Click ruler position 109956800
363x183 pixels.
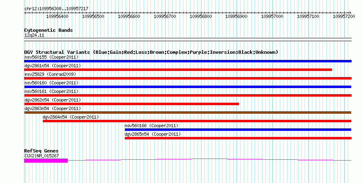(201, 16)
